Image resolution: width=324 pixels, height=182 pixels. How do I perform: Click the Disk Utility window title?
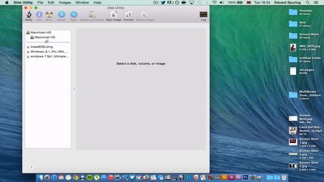click(116, 8)
